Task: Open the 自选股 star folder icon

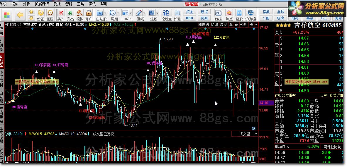Action: coord(100,13)
